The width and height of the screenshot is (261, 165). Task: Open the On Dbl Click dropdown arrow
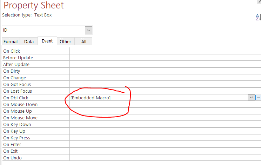click(251, 98)
